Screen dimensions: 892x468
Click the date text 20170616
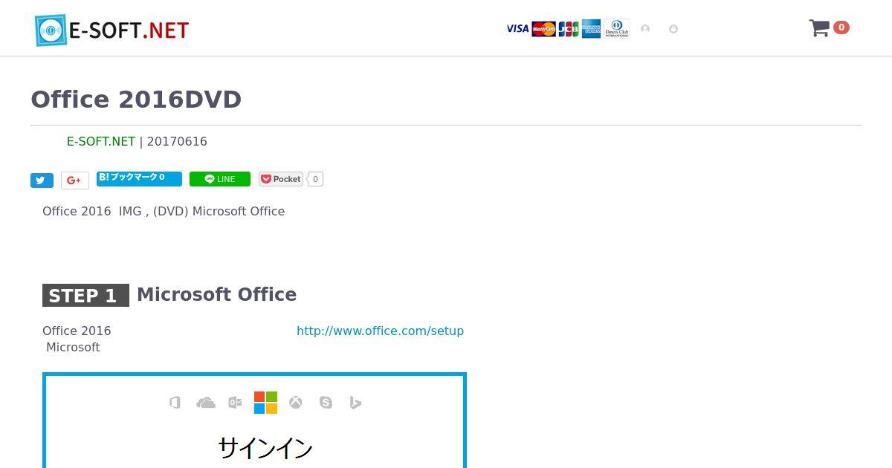tap(177, 141)
